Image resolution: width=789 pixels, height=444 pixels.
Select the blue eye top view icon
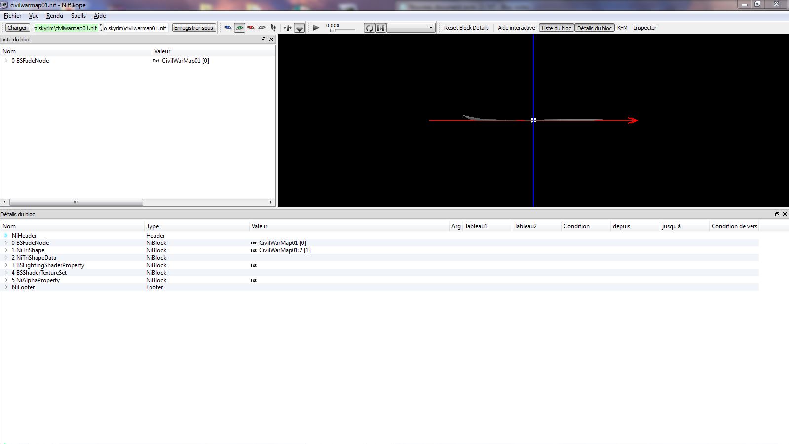228,28
